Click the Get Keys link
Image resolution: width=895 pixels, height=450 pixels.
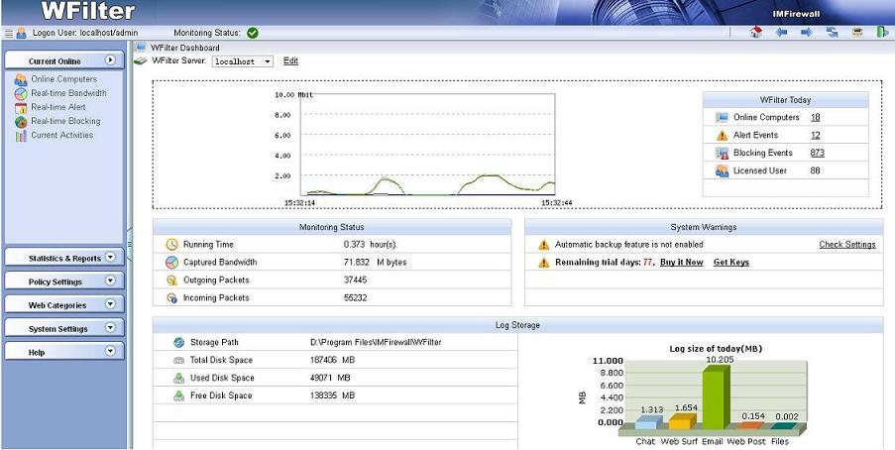coord(731,262)
